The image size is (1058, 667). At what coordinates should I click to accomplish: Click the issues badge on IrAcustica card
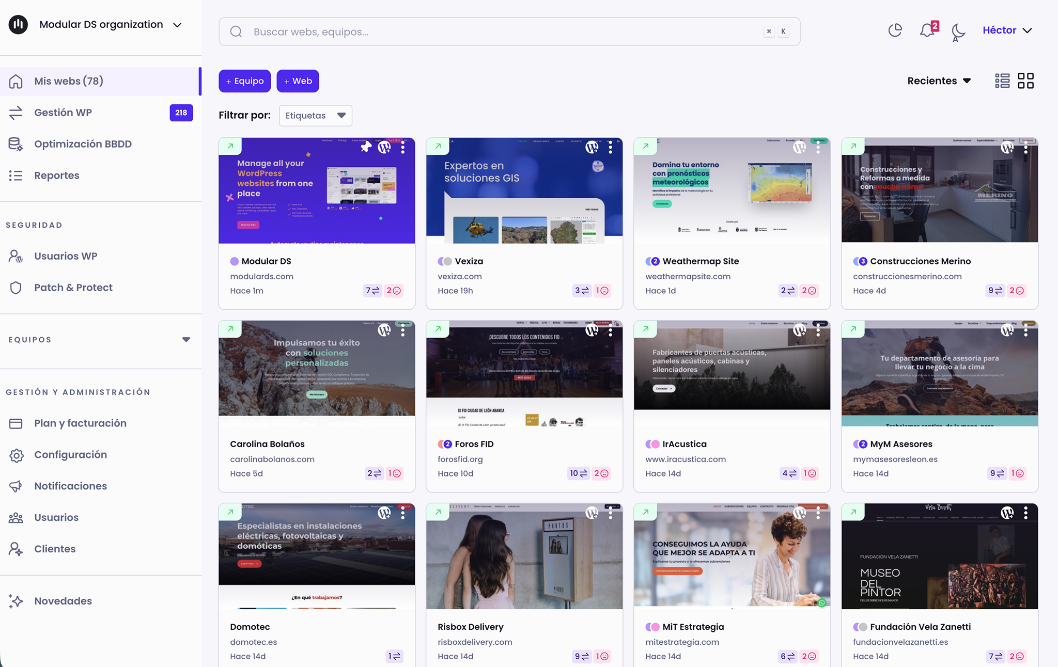[x=810, y=473]
